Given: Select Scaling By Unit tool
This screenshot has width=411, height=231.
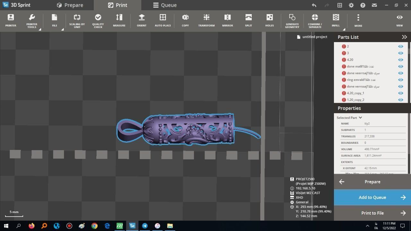Looking at the screenshot, I should point(77,21).
